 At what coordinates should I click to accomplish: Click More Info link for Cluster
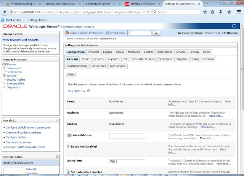207,127
